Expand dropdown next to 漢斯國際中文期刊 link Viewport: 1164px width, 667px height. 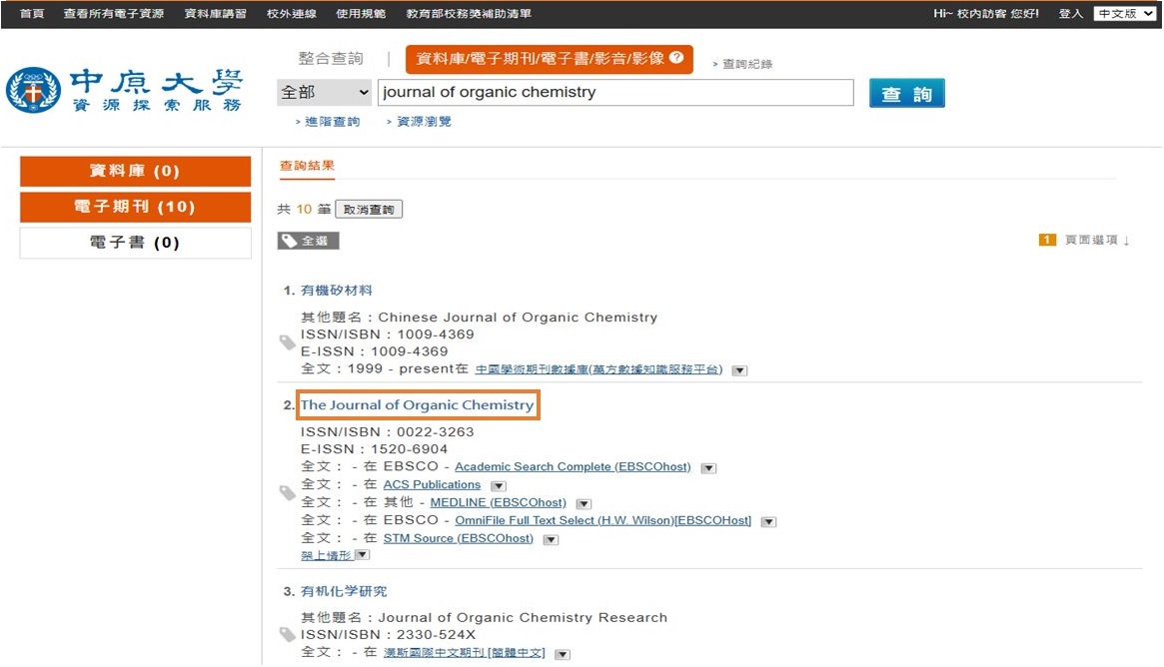[563, 654]
